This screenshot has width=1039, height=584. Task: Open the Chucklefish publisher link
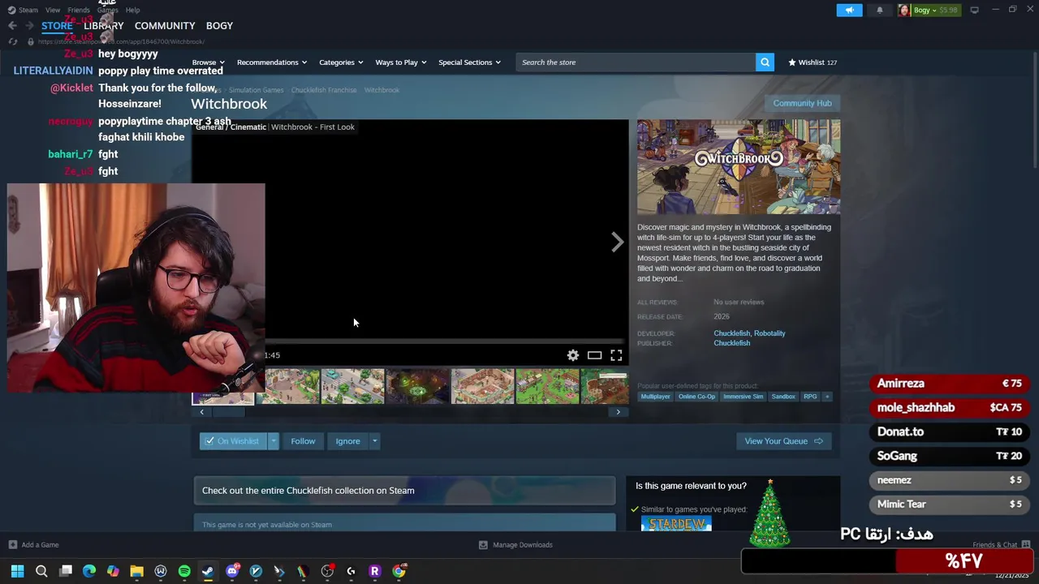731,343
